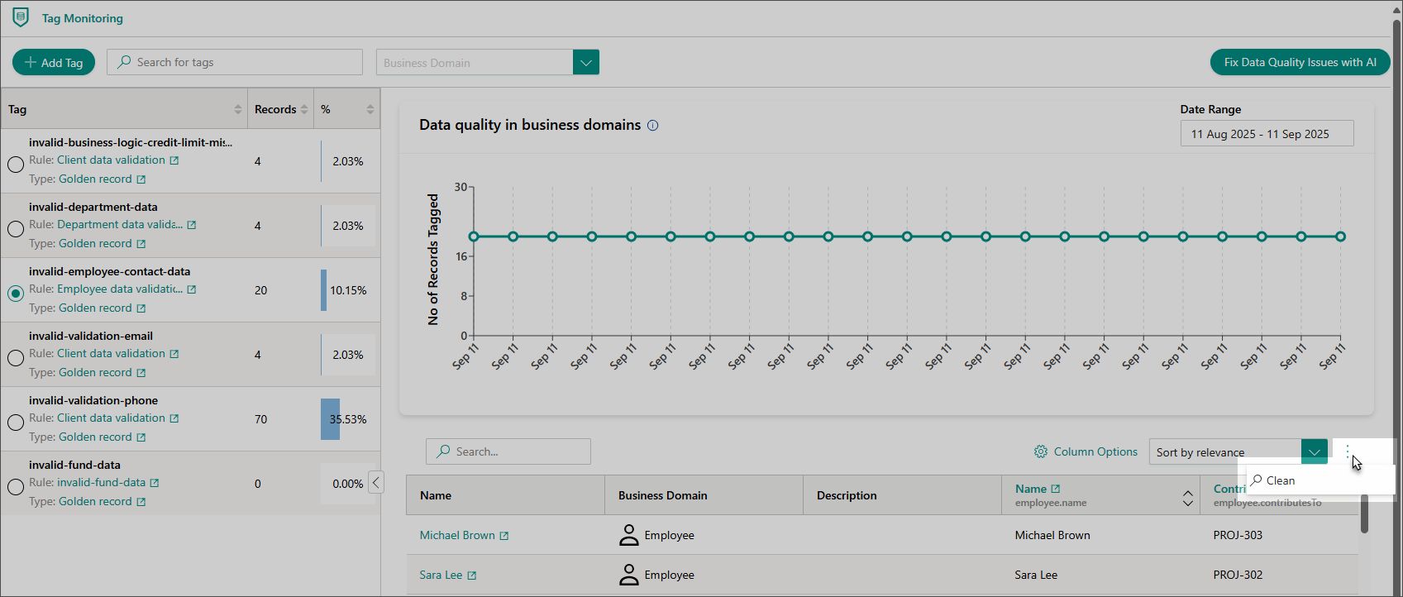The height and width of the screenshot is (597, 1403).
Task: Open the Sort by relevance dropdown
Action: 1314,451
